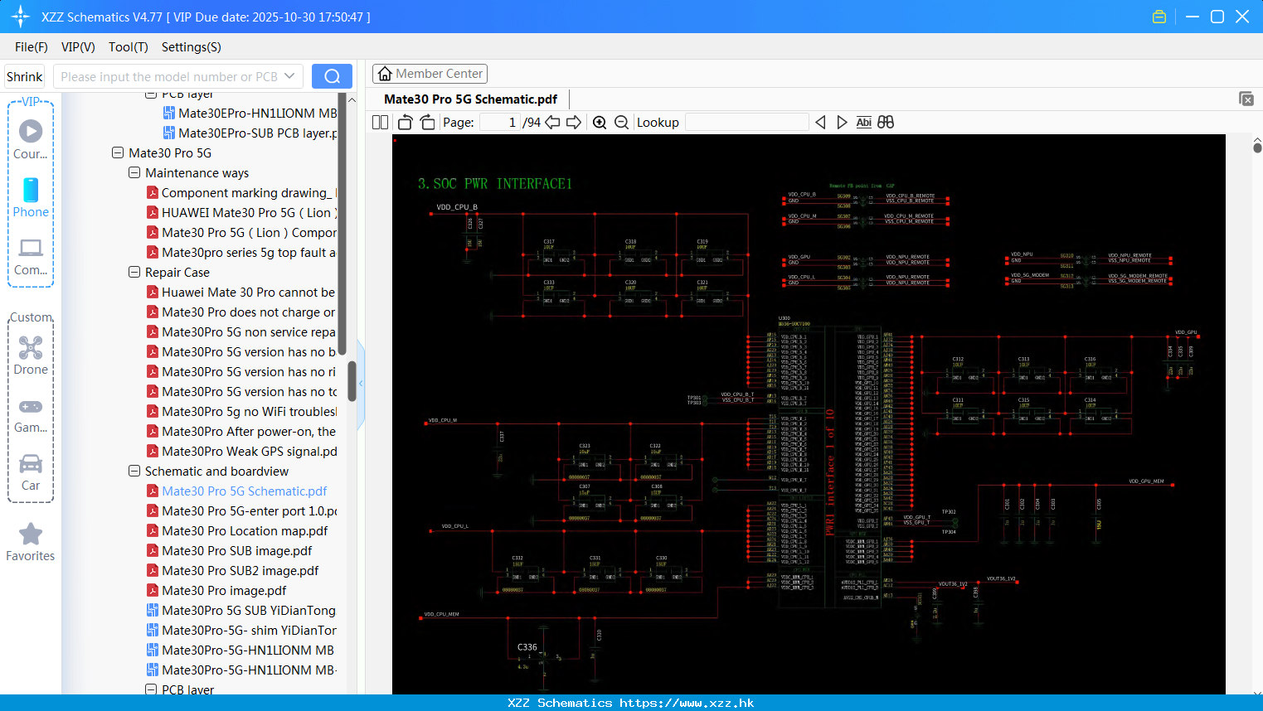Open the model number dropdown arrow
This screenshot has height=711, width=1263.
click(x=289, y=76)
